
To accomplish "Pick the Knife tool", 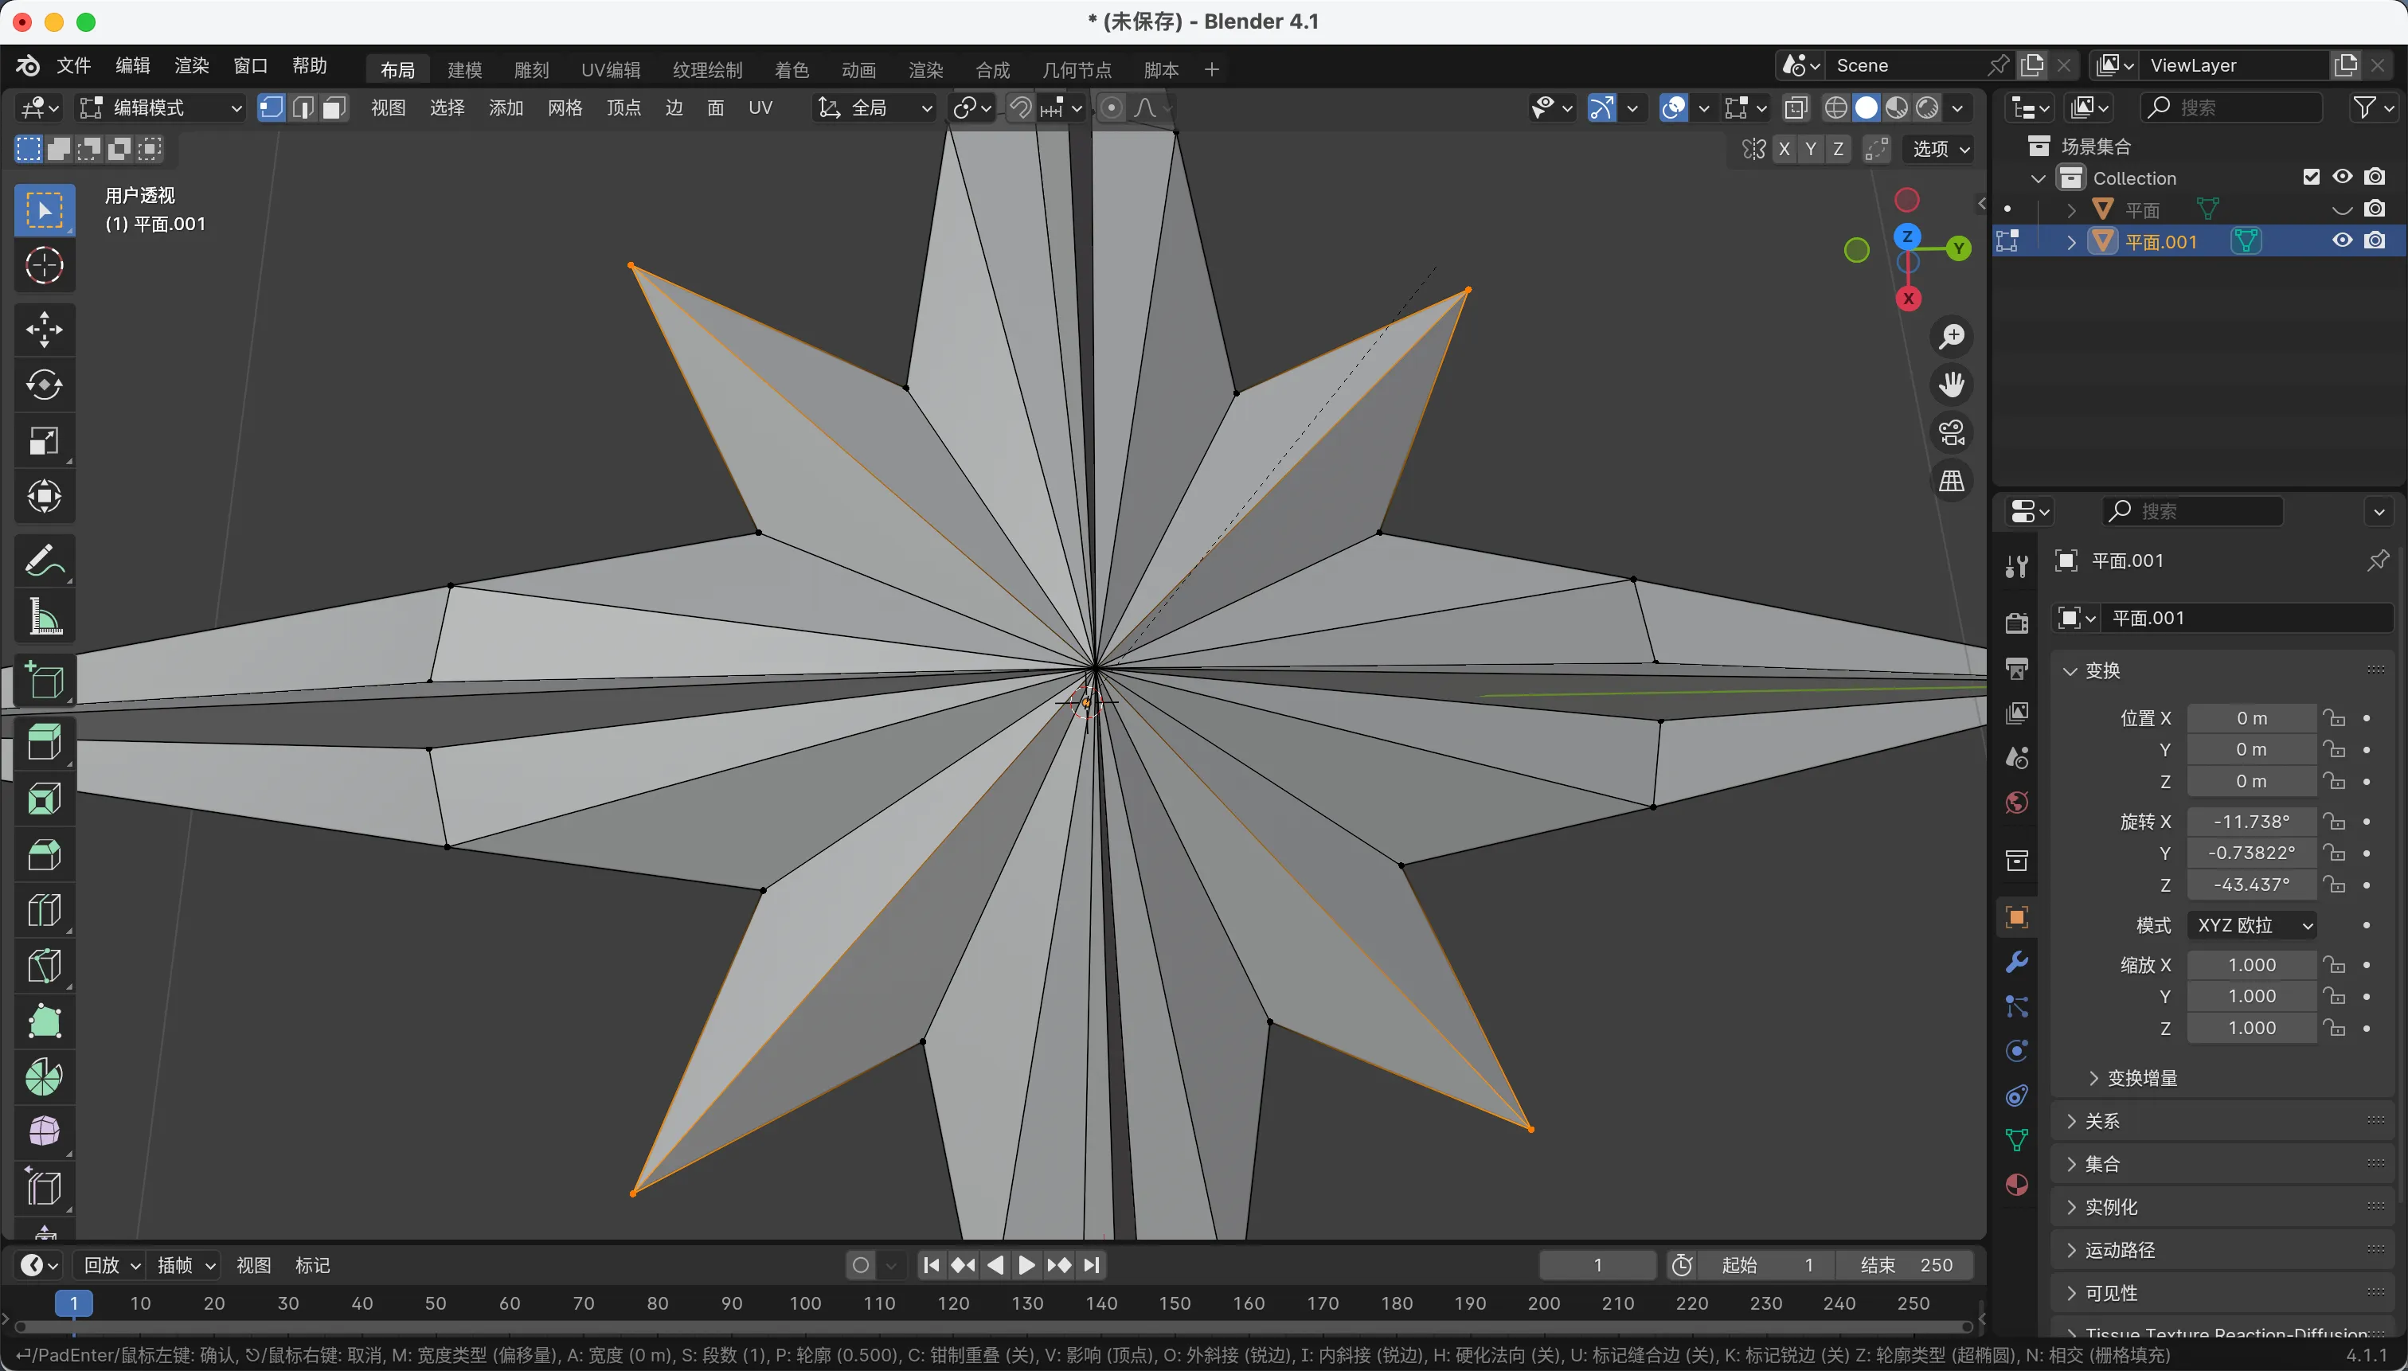I will (45, 966).
